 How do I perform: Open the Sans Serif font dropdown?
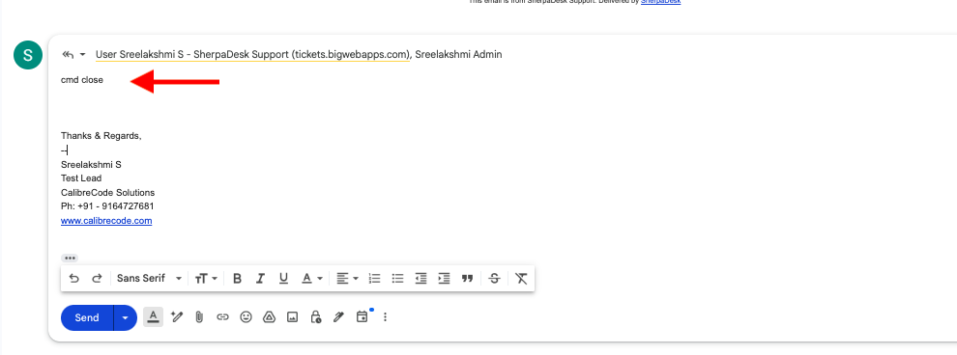pos(150,278)
